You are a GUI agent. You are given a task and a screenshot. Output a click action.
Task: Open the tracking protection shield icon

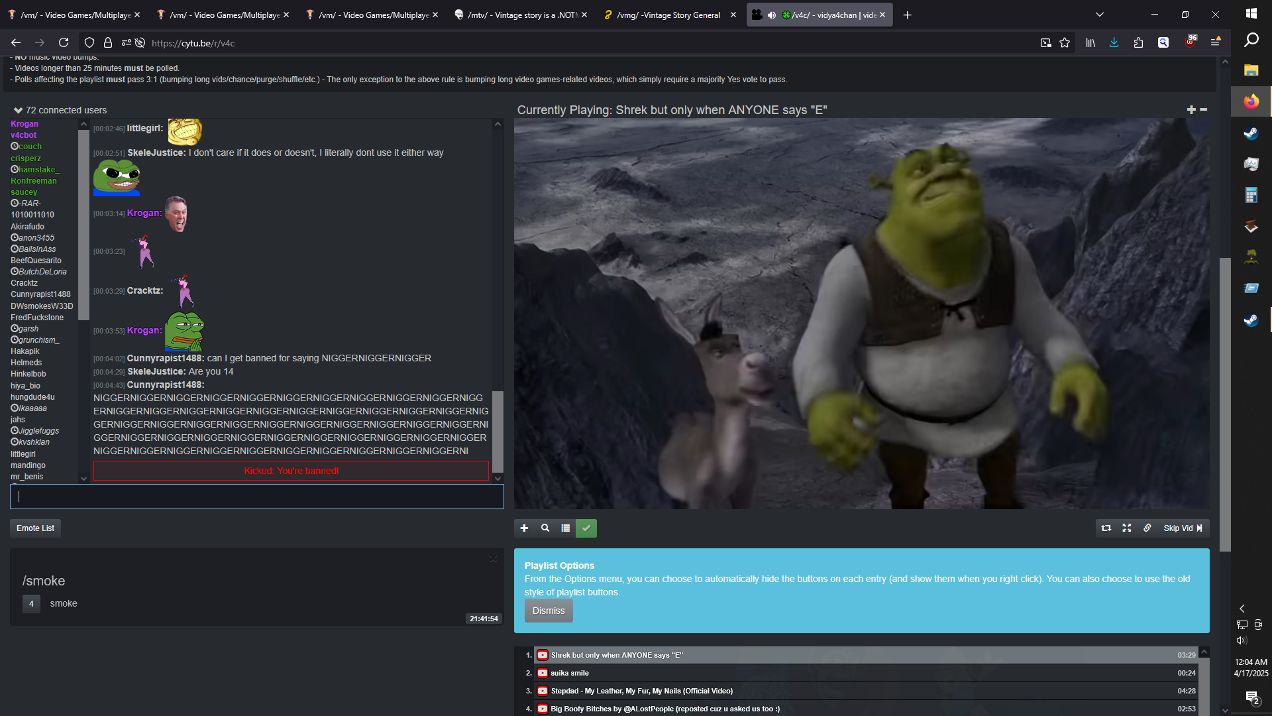[x=89, y=42]
